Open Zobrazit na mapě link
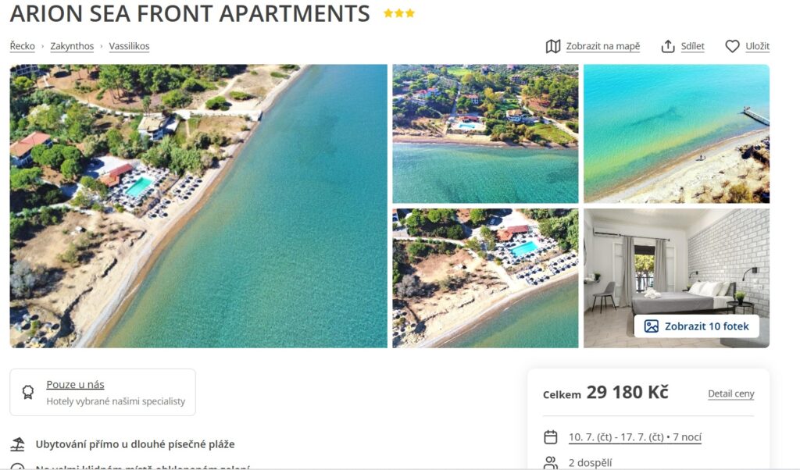800x470 pixels. pyautogui.click(x=603, y=46)
